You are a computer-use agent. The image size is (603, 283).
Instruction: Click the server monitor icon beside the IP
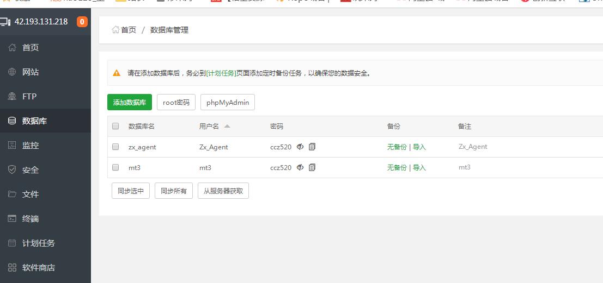click(5, 22)
